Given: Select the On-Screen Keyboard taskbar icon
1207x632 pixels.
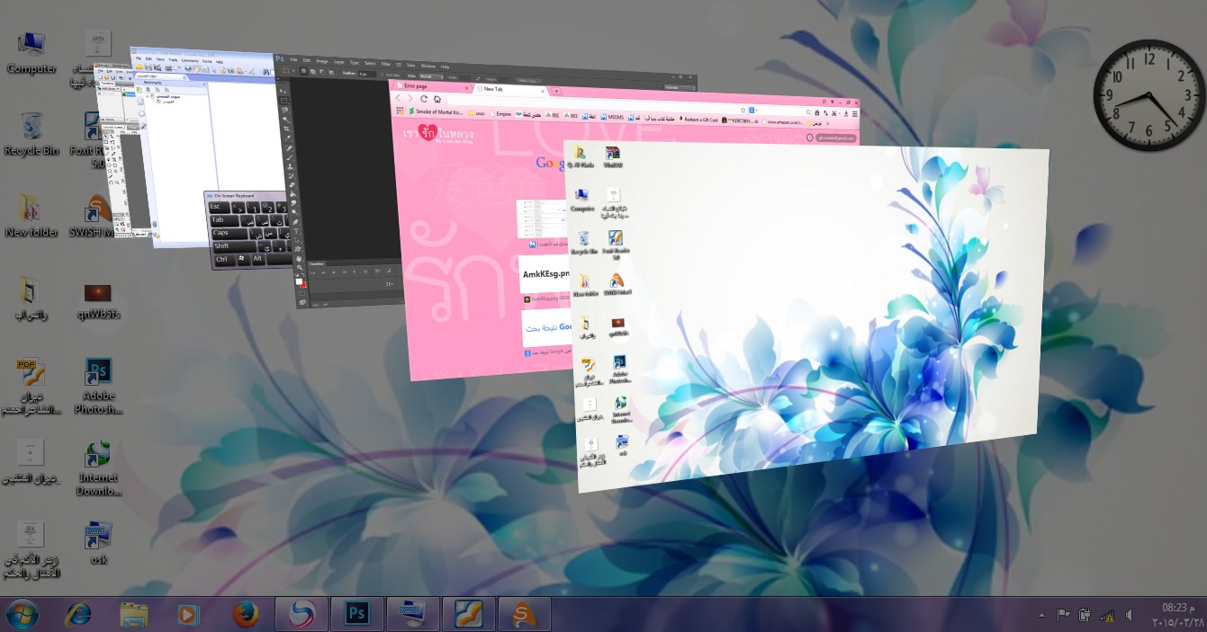Looking at the screenshot, I should (412, 614).
